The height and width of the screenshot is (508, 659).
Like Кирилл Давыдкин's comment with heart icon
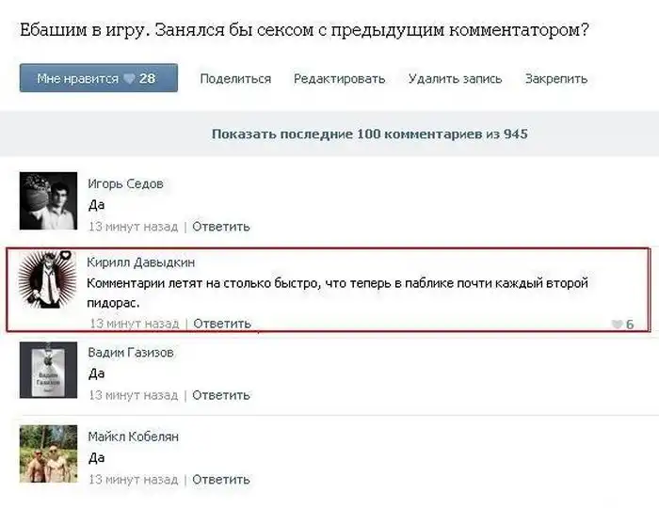617,325
